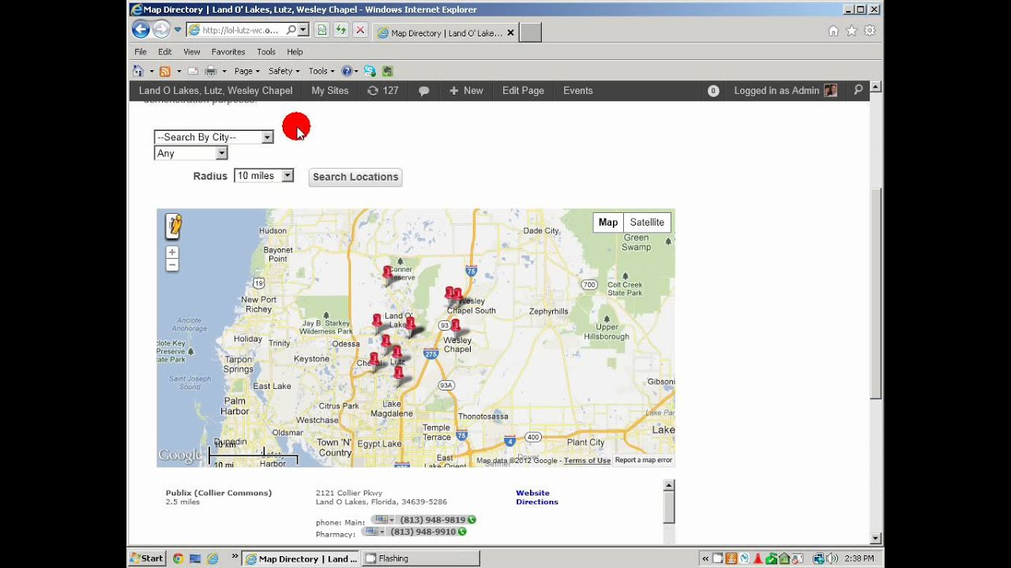
Task: Click the results list scrollbar up arrow
Action: [669, 486]
